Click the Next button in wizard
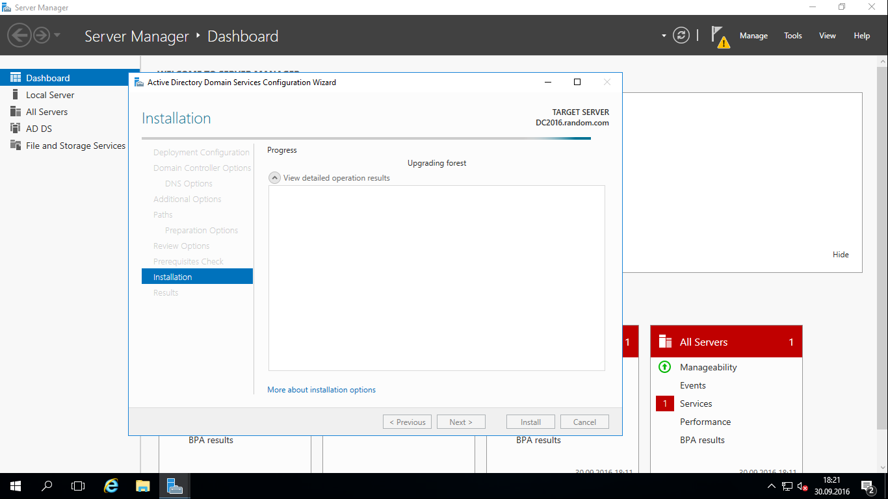Viewport: 888px width, 499px height. [461, 422]
